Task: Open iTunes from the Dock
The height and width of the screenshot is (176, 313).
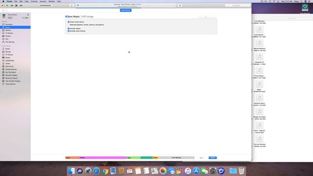Action: 188,171
